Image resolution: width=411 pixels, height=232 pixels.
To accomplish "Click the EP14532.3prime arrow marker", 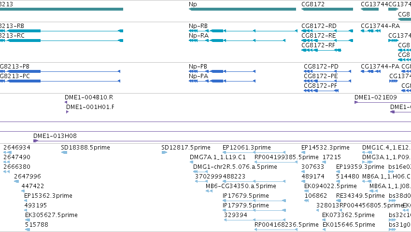I will 303,152.
